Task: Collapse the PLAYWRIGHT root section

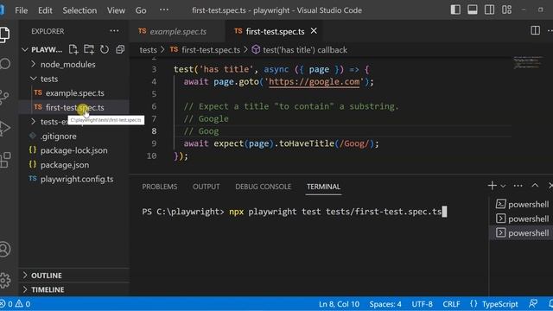Action: [x=42, y=49]
